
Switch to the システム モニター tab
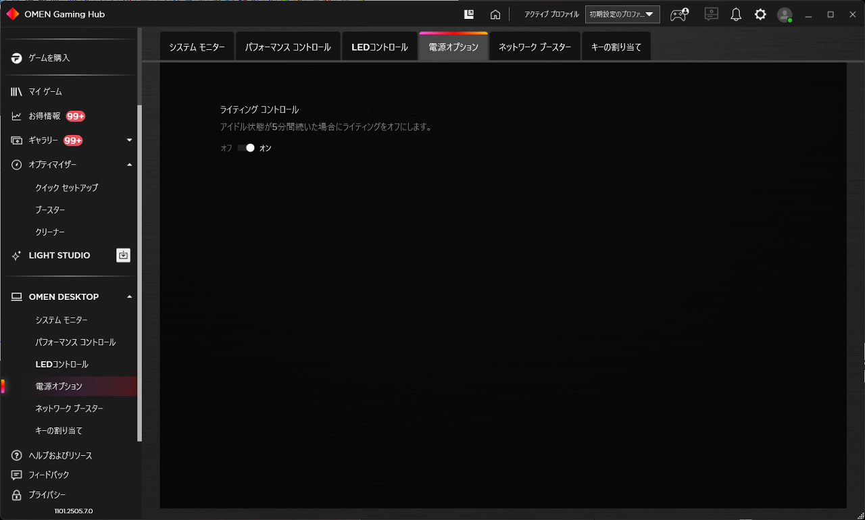click(197, 47)
